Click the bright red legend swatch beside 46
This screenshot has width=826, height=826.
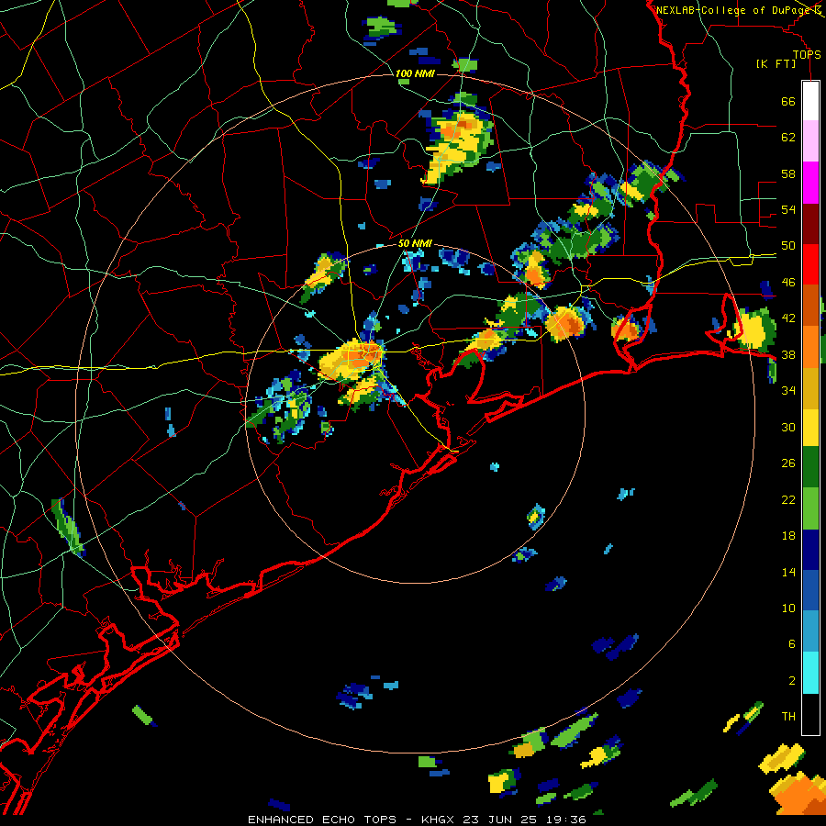tap(810, 264)
